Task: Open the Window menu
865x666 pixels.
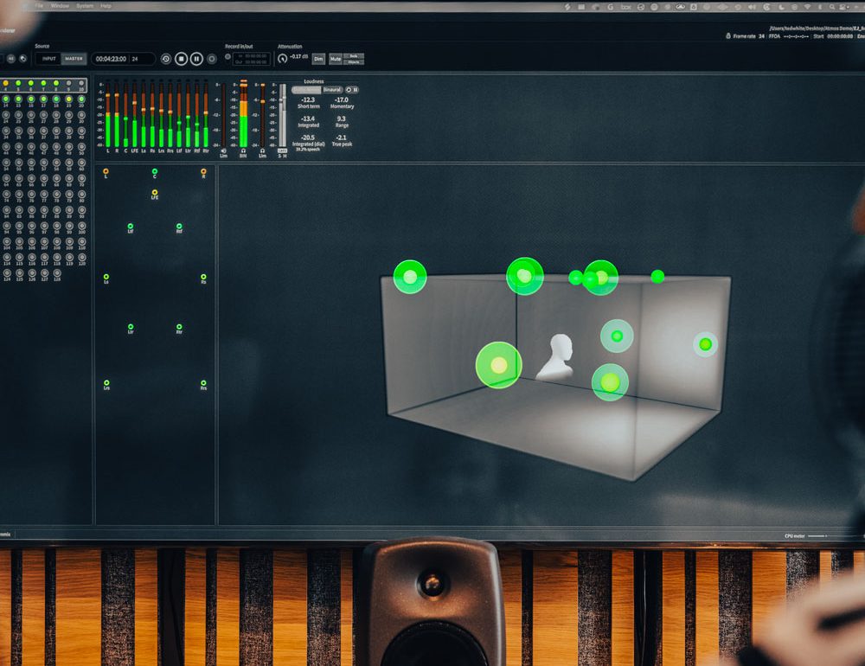Action: 60,5
